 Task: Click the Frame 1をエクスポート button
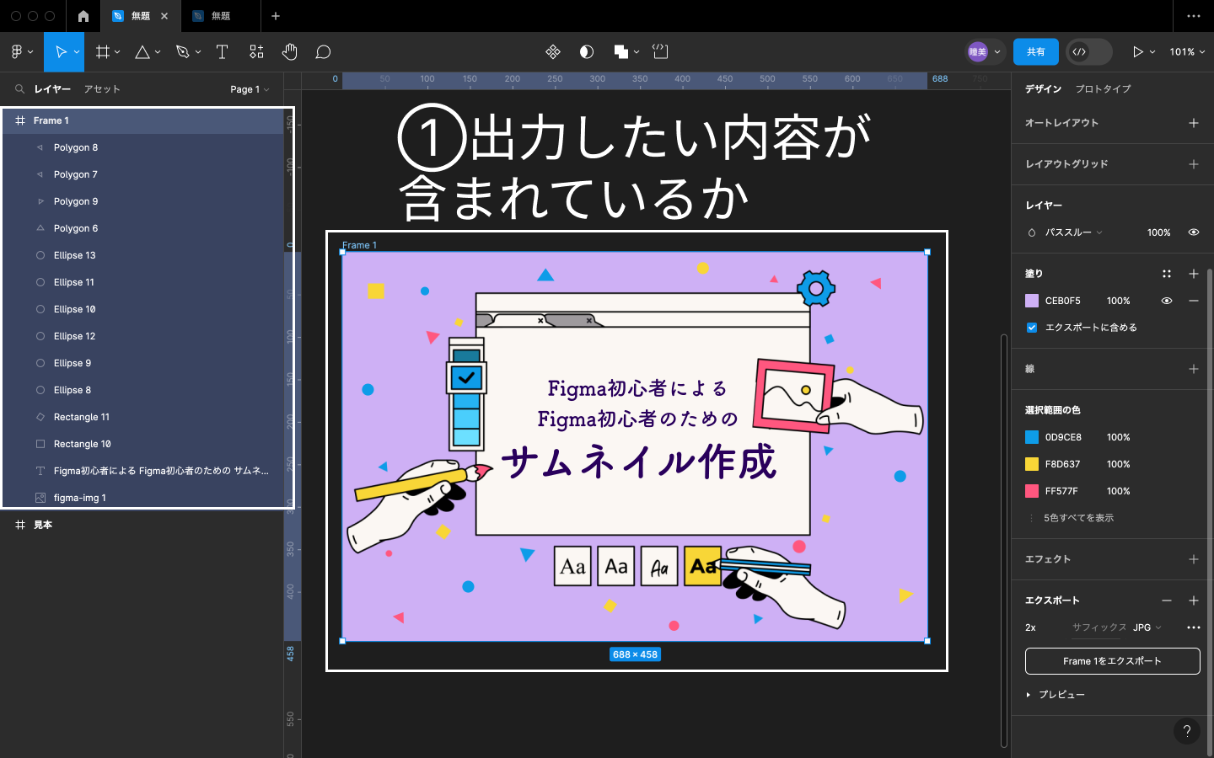tap(1112, 661)
